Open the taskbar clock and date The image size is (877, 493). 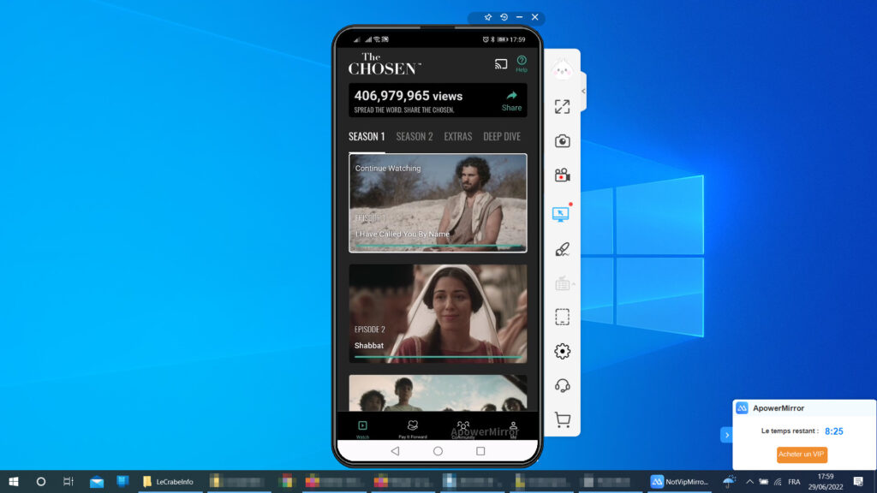point(825,481)
